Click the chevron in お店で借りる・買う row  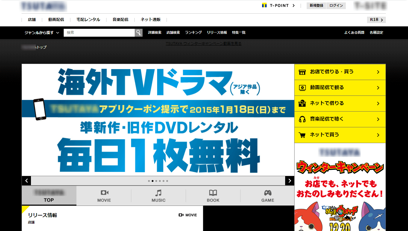point(378,72)
